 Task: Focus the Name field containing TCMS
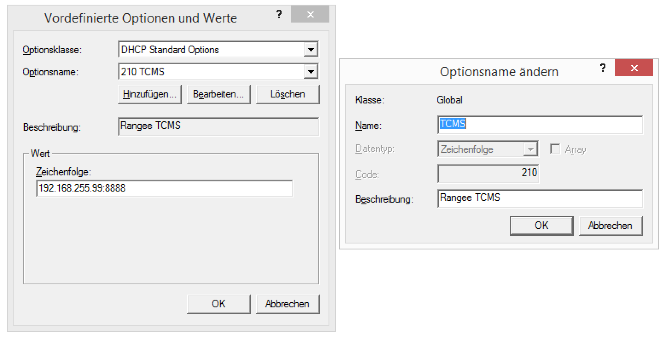click(540, 125)
